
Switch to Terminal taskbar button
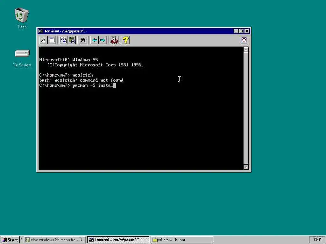[118, 240]
